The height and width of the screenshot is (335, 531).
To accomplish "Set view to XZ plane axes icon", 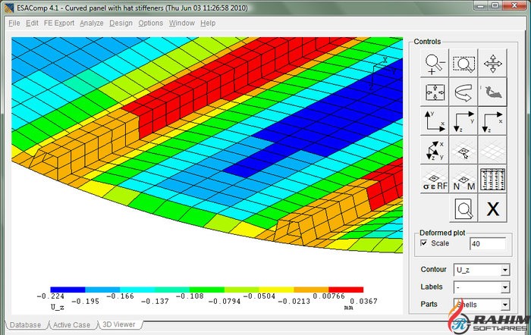I will tap(493, 121).
